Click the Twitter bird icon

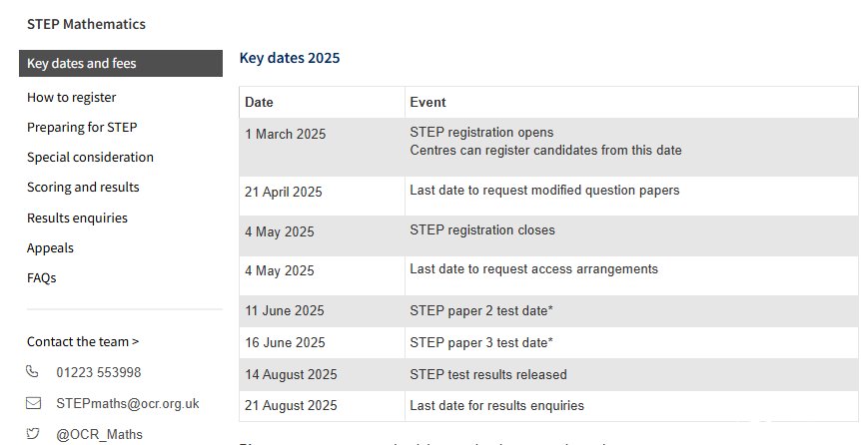[33, 434]
